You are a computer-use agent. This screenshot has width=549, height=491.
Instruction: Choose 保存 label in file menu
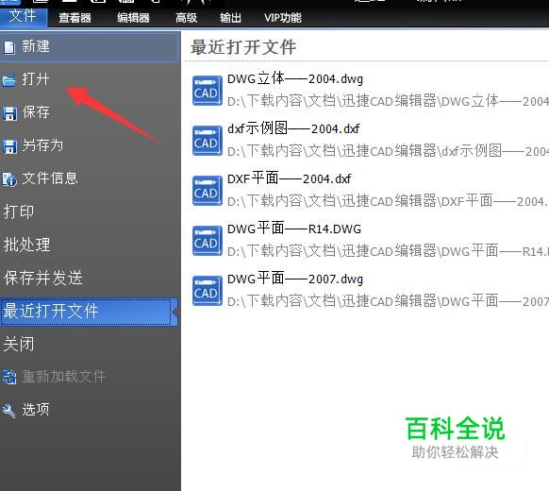click(36, 112)
